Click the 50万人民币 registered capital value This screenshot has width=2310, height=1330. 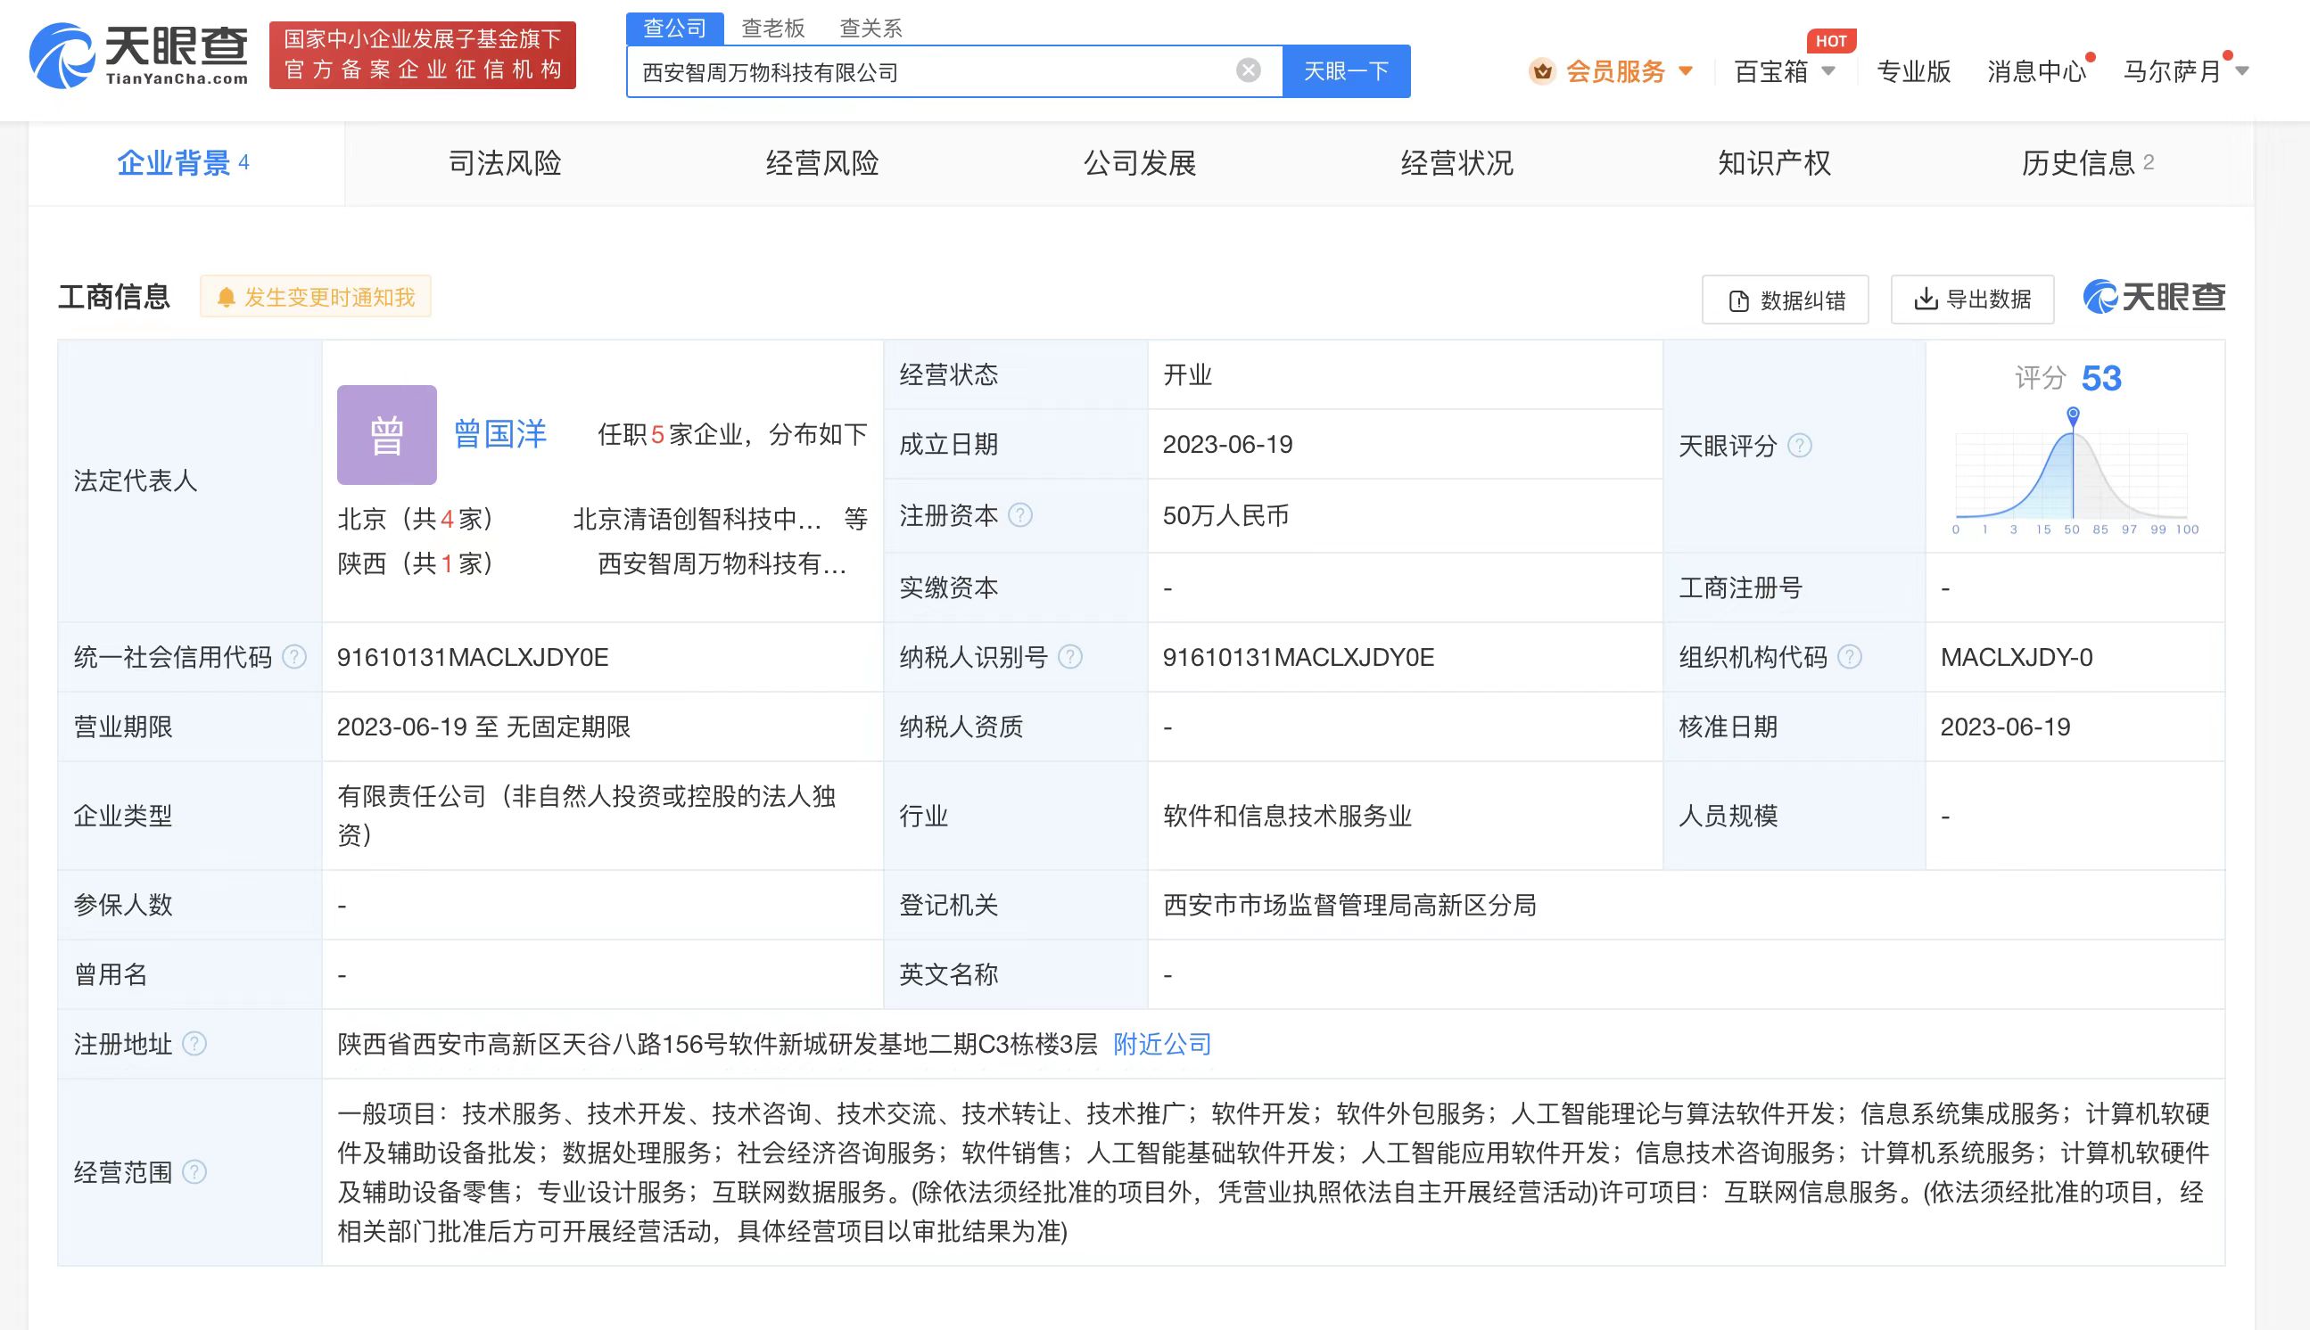[1225, 516]
